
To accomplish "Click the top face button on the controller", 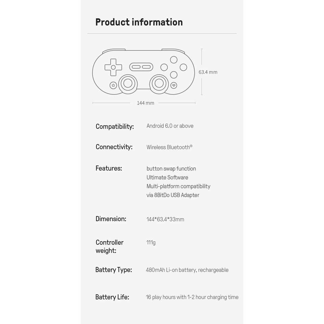I will pyautogui.click(x=174, y=60).
